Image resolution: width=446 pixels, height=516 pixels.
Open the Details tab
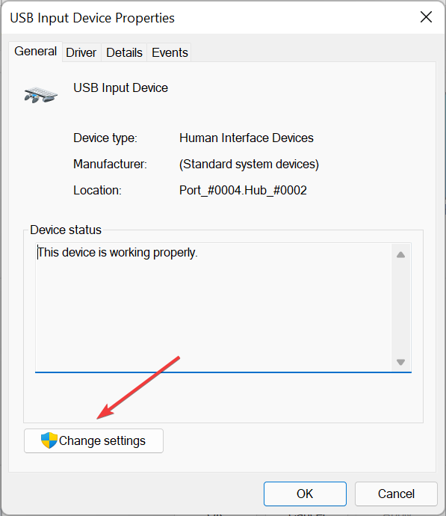point(124,52)
